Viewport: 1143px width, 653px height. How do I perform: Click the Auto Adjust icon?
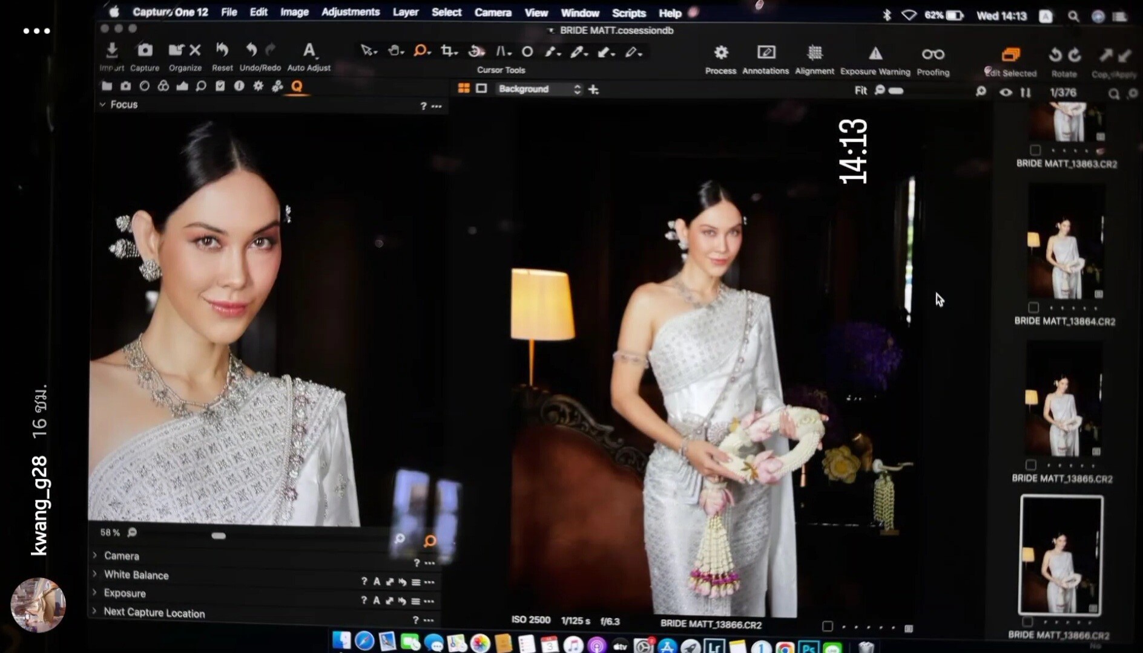309,50
